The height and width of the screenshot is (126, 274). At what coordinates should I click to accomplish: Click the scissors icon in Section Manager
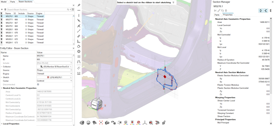click(215, 11)
